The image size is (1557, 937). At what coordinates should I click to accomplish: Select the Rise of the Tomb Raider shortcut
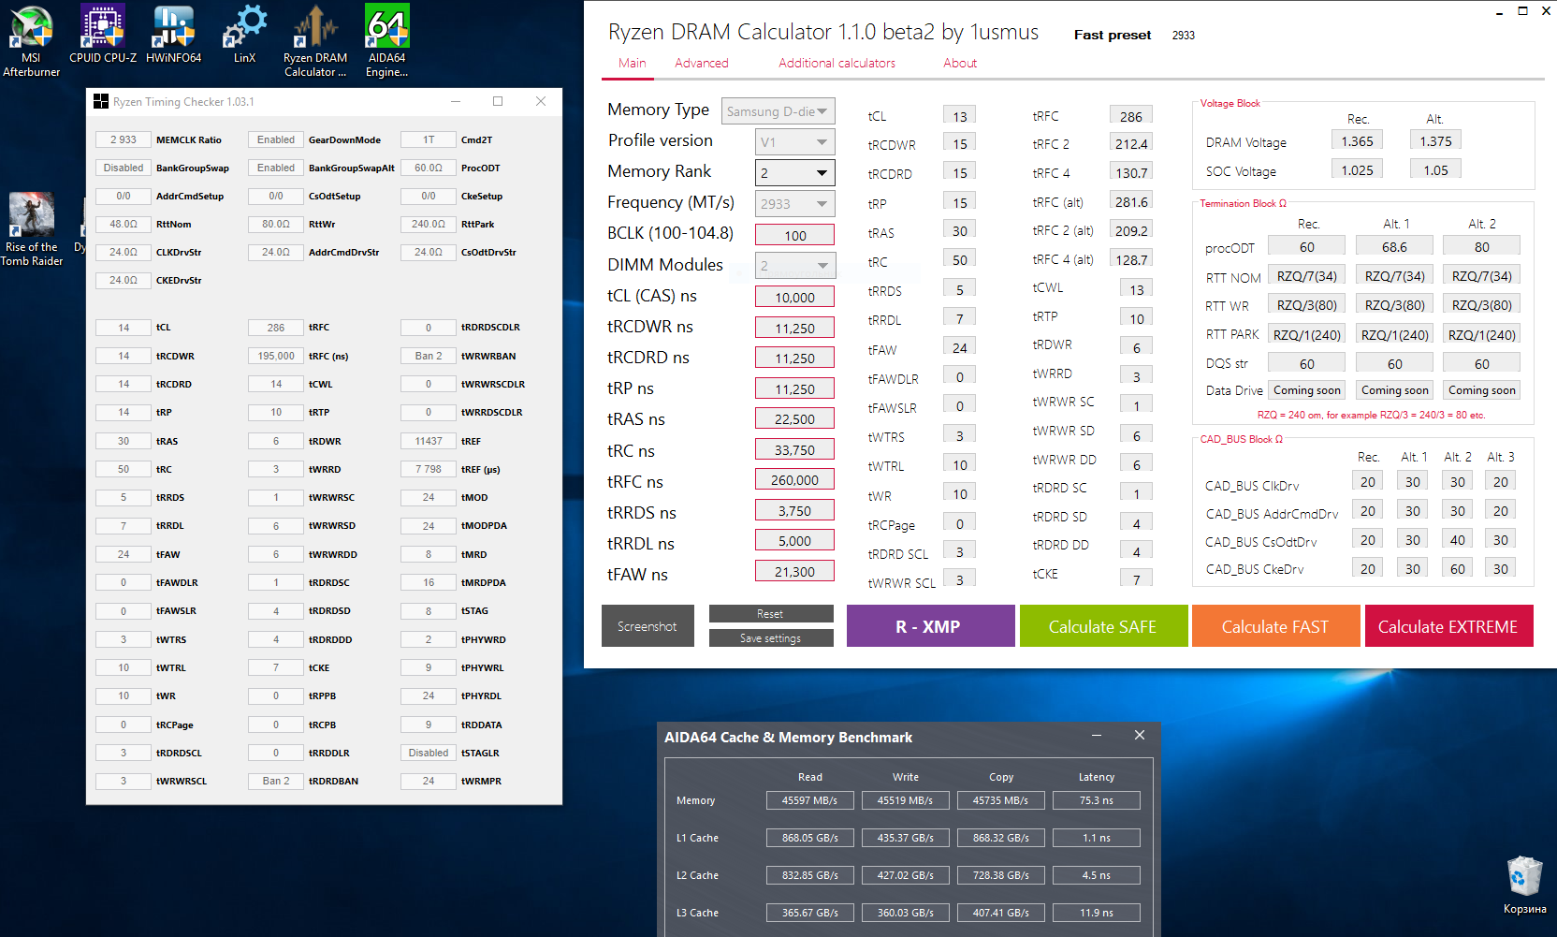click(31, 229)
